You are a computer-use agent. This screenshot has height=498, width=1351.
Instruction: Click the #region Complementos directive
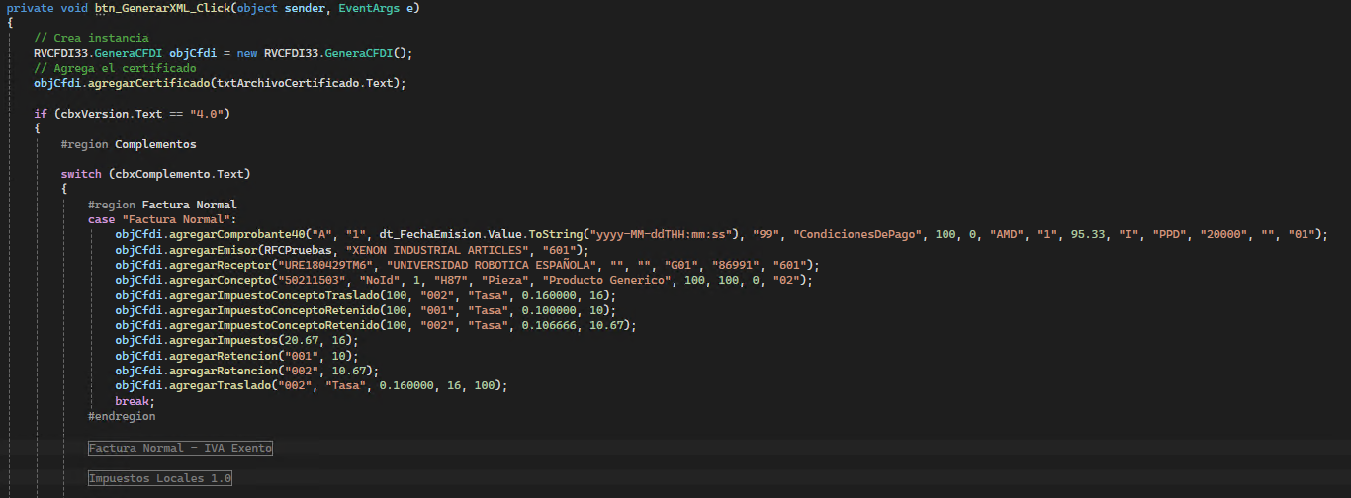click(129, 144)
